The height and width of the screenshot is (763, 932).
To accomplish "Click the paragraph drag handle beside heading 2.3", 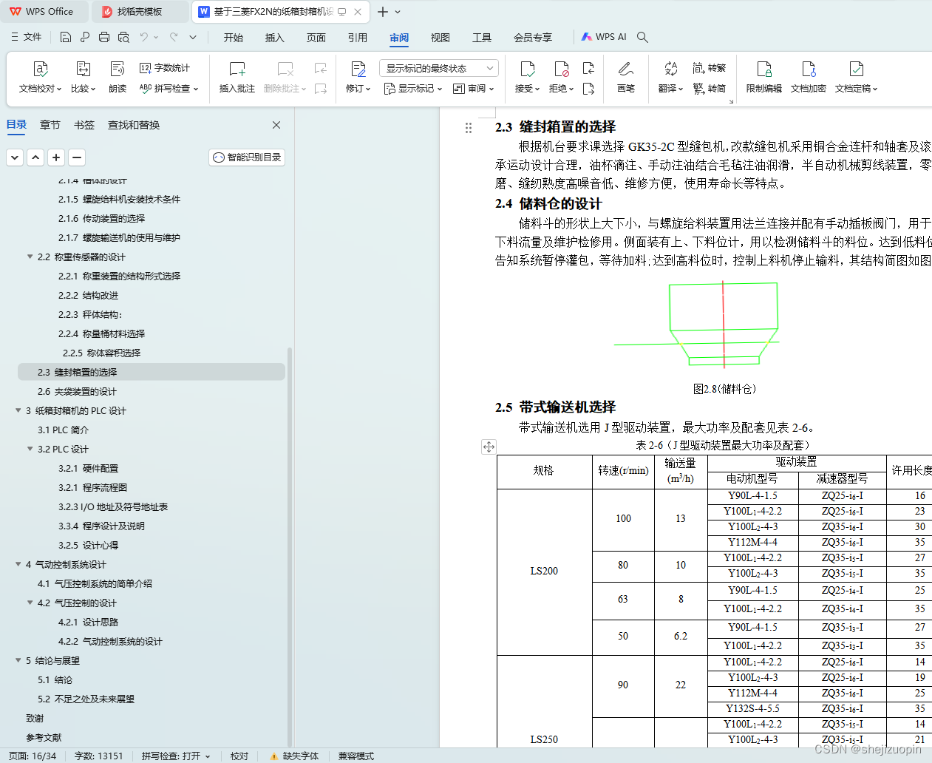I will coord(468,127).
